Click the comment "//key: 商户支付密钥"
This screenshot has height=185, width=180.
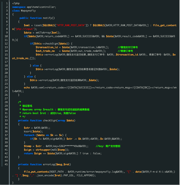[108, 146]
